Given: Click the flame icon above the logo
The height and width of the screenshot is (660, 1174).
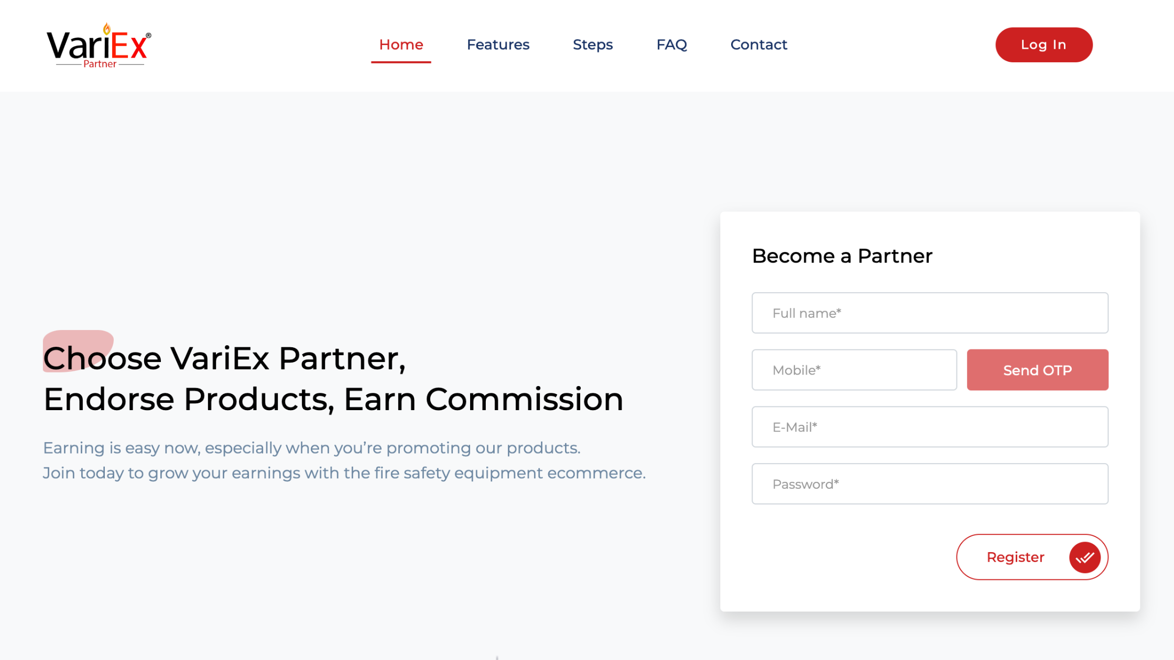Looking at the screenshot, I should [107, 28].
